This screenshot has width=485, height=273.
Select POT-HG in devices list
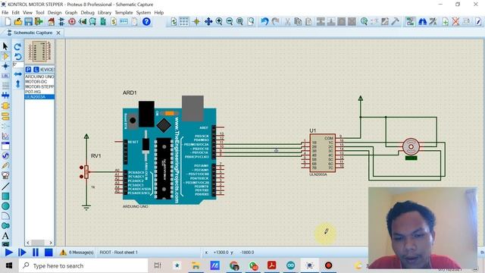39,92
